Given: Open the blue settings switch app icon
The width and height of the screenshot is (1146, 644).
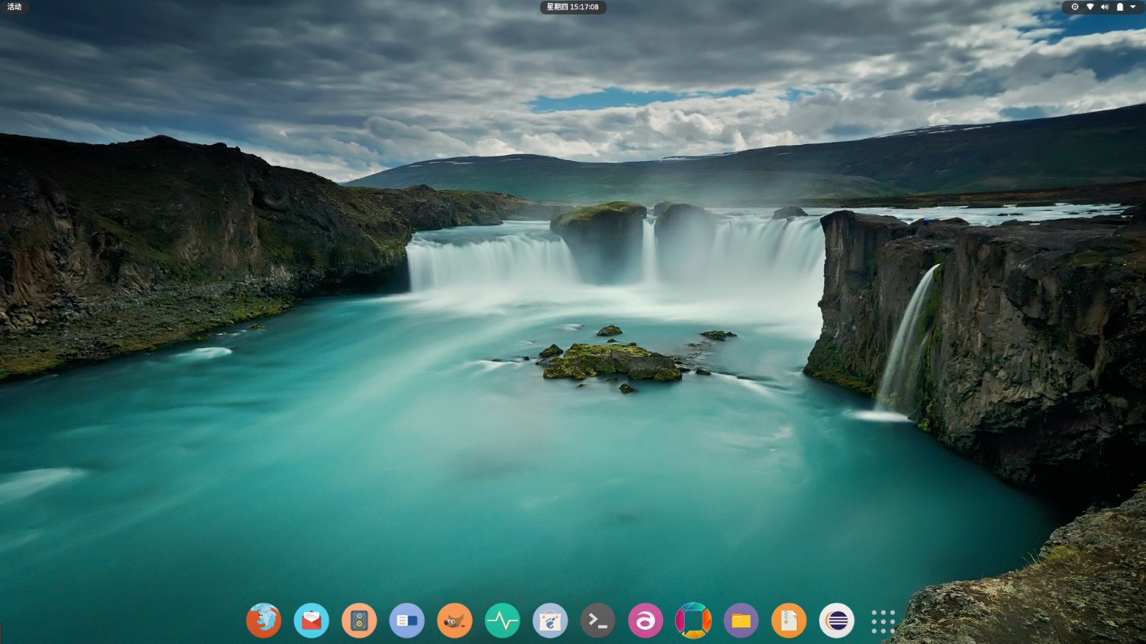Looking at the screenshot, I should (x=407, y=620).
